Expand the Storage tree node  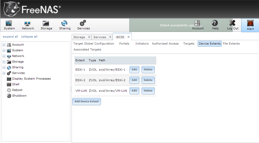click(4, 62)
